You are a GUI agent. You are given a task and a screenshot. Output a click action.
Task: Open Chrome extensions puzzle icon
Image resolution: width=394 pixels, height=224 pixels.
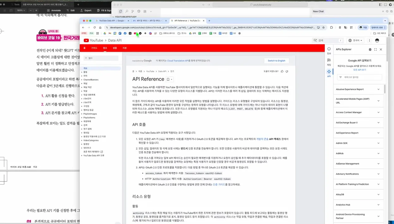click(x=331, y=27)
